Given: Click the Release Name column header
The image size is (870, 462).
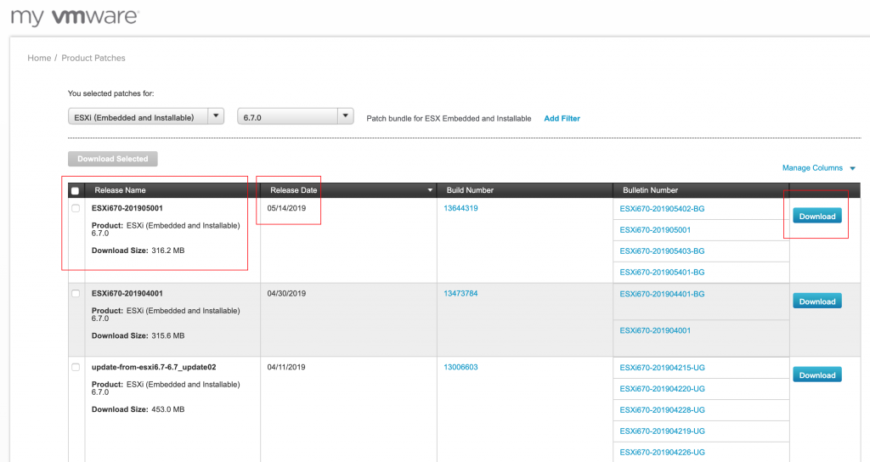Looking at the screenshot, I should click(120, 190).
